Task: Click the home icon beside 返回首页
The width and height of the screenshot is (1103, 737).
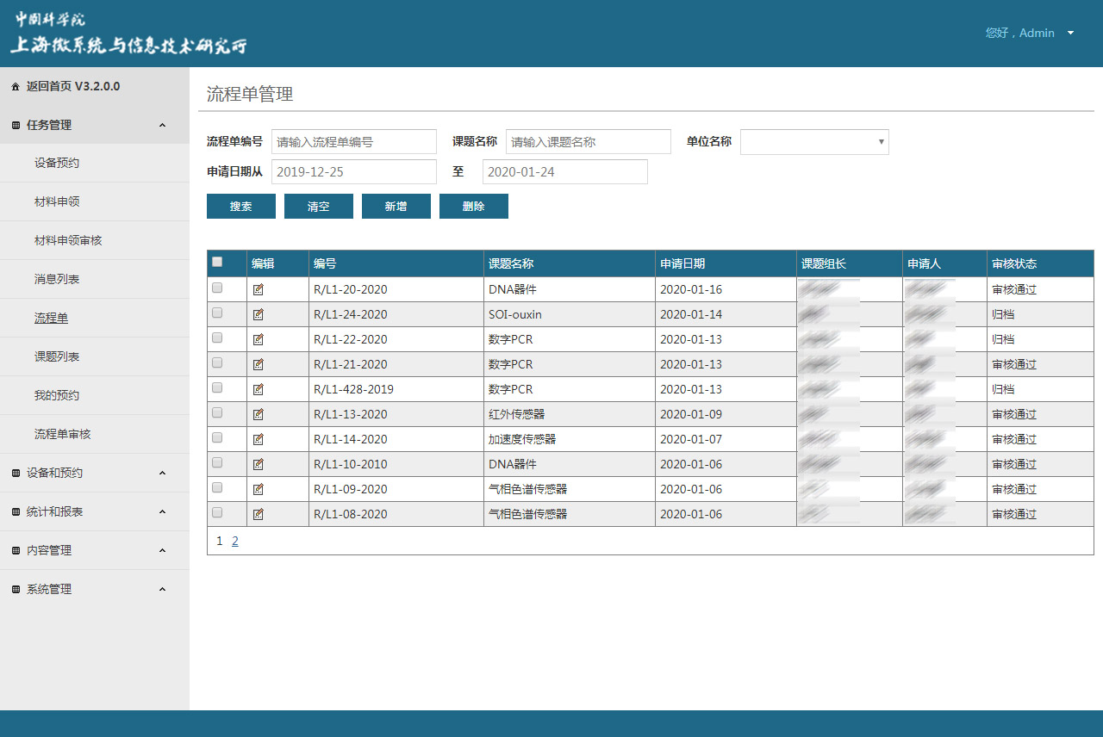Action: [16, 87]
